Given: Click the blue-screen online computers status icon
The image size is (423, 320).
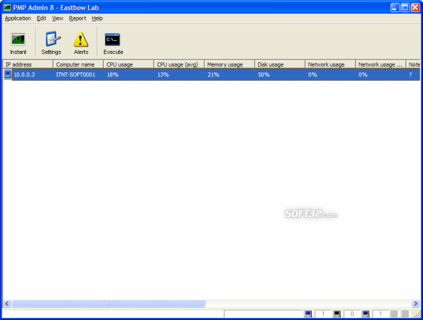Looking at the screenshot, I should tap(308, 314).
